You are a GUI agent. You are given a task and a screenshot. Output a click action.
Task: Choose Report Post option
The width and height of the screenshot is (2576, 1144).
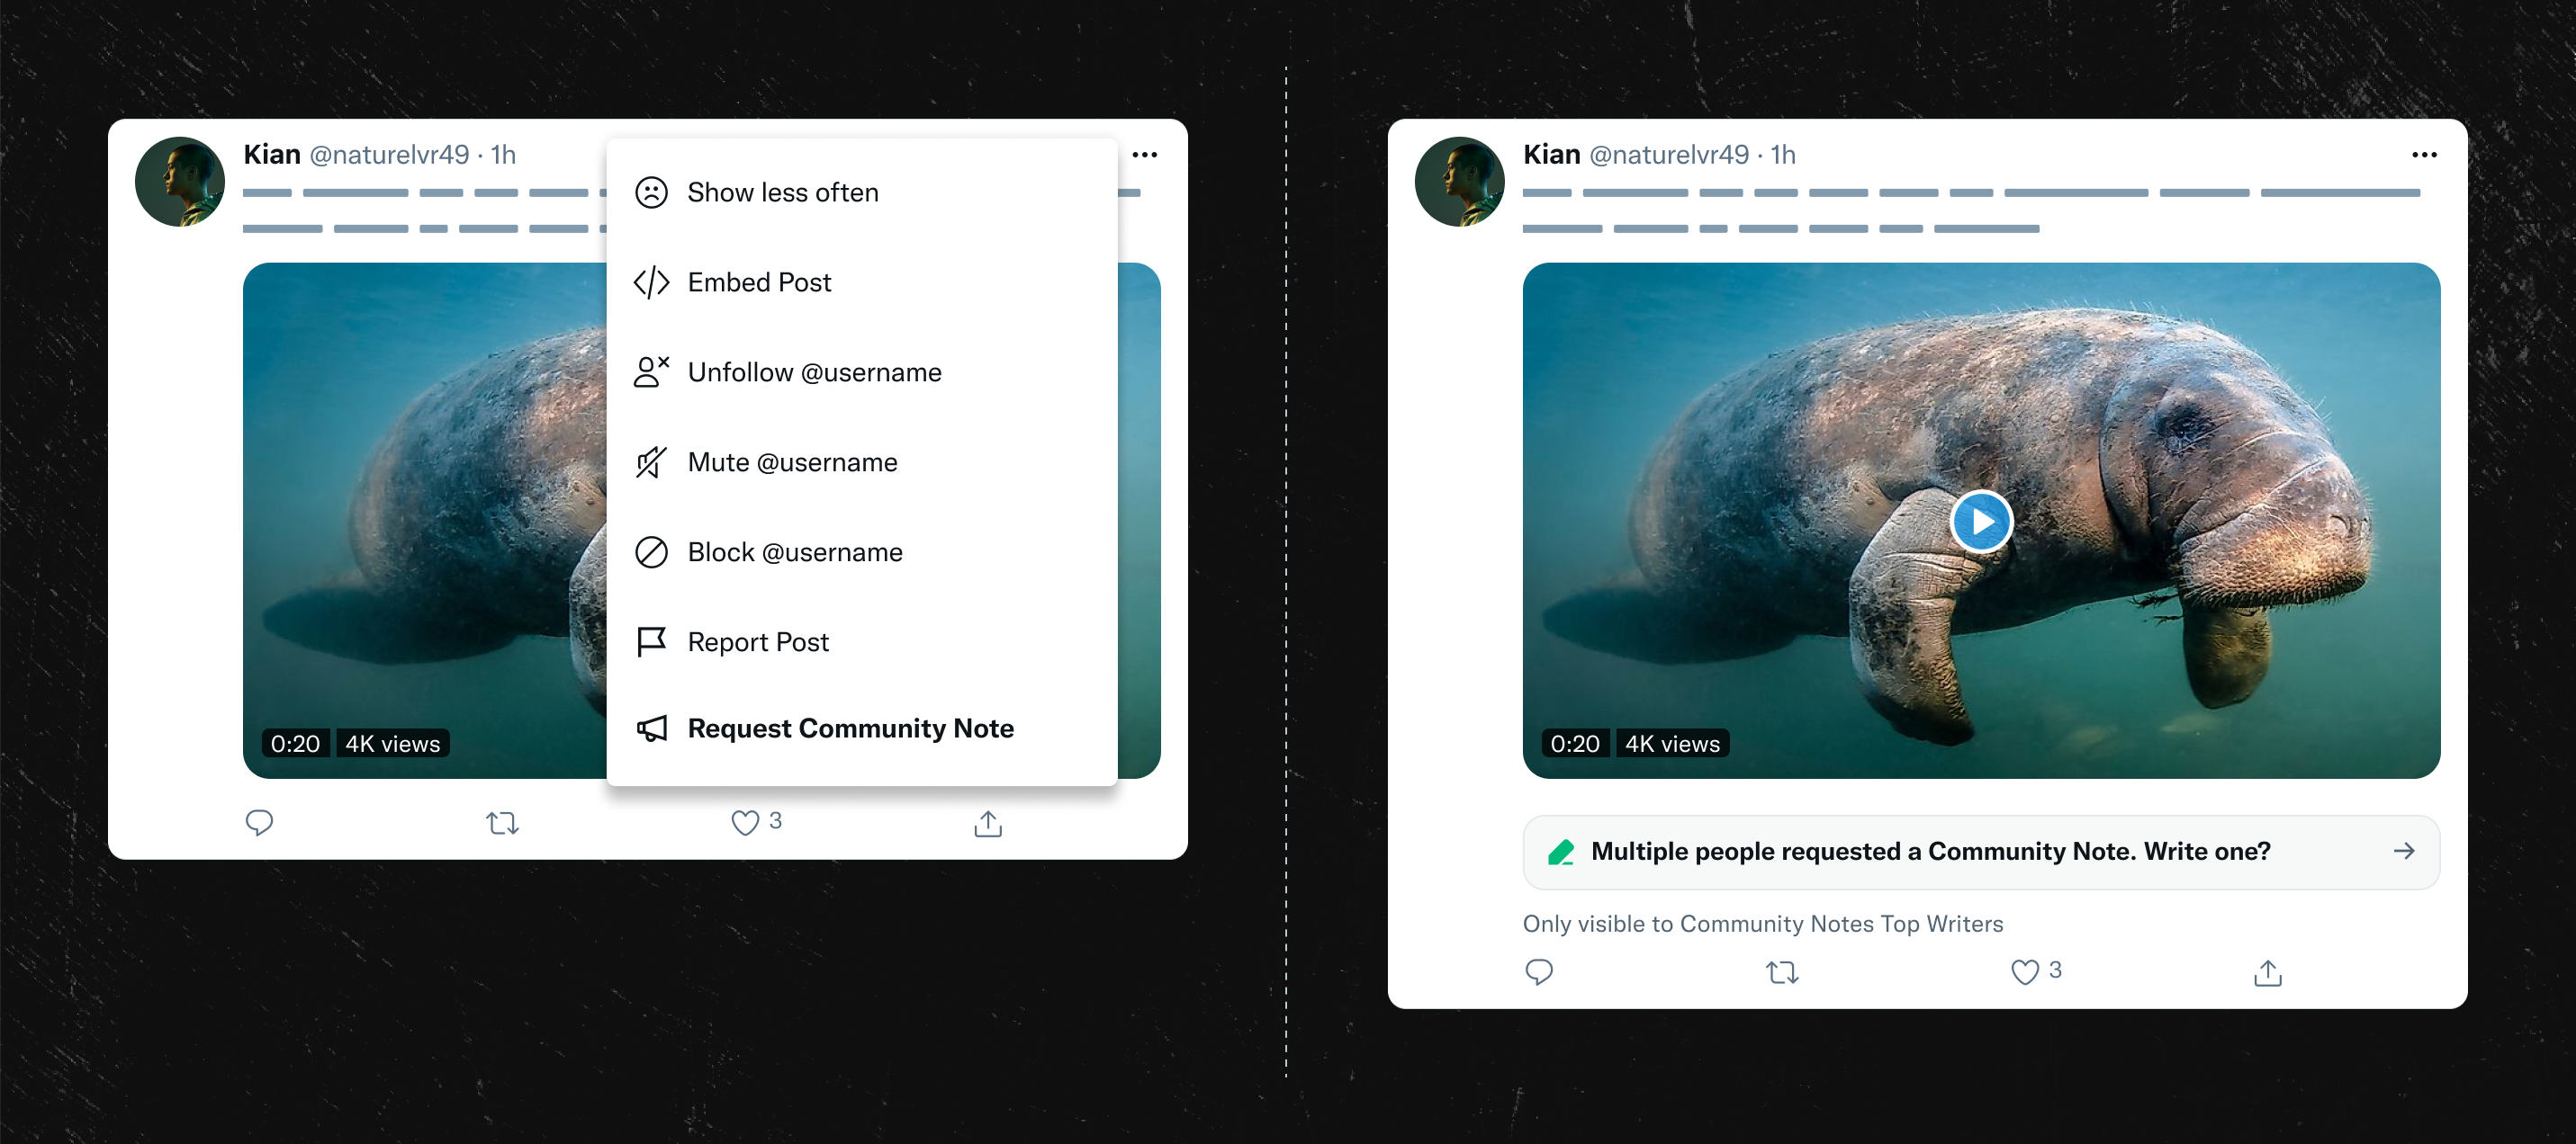pyautogui.click(x=758, y=642)
